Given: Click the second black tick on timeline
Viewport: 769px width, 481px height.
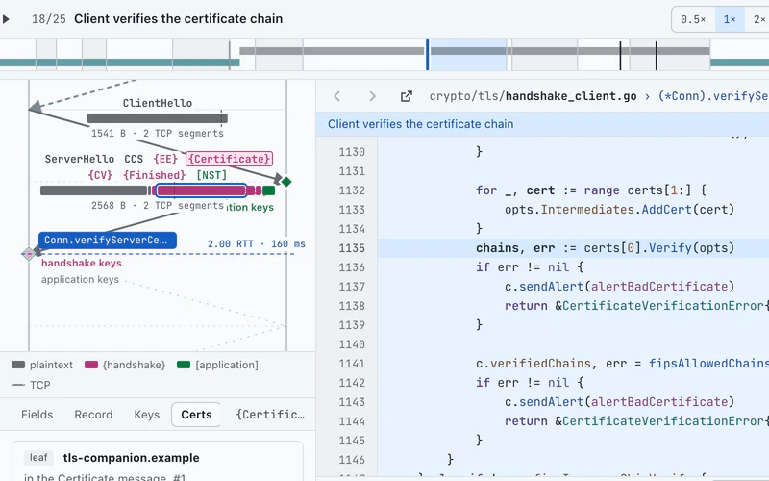Looking at the screenshot, I should (657, 56).
